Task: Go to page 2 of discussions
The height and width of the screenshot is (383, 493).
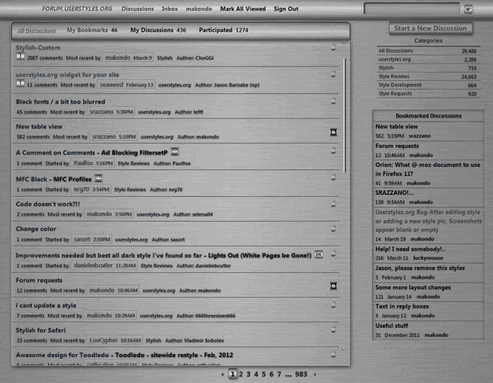Action: tap(241, 374)
